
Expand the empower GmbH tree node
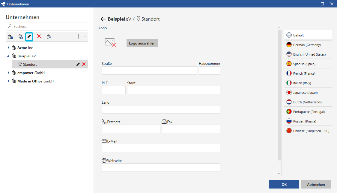pyautogui.click(x=8, y=73)
